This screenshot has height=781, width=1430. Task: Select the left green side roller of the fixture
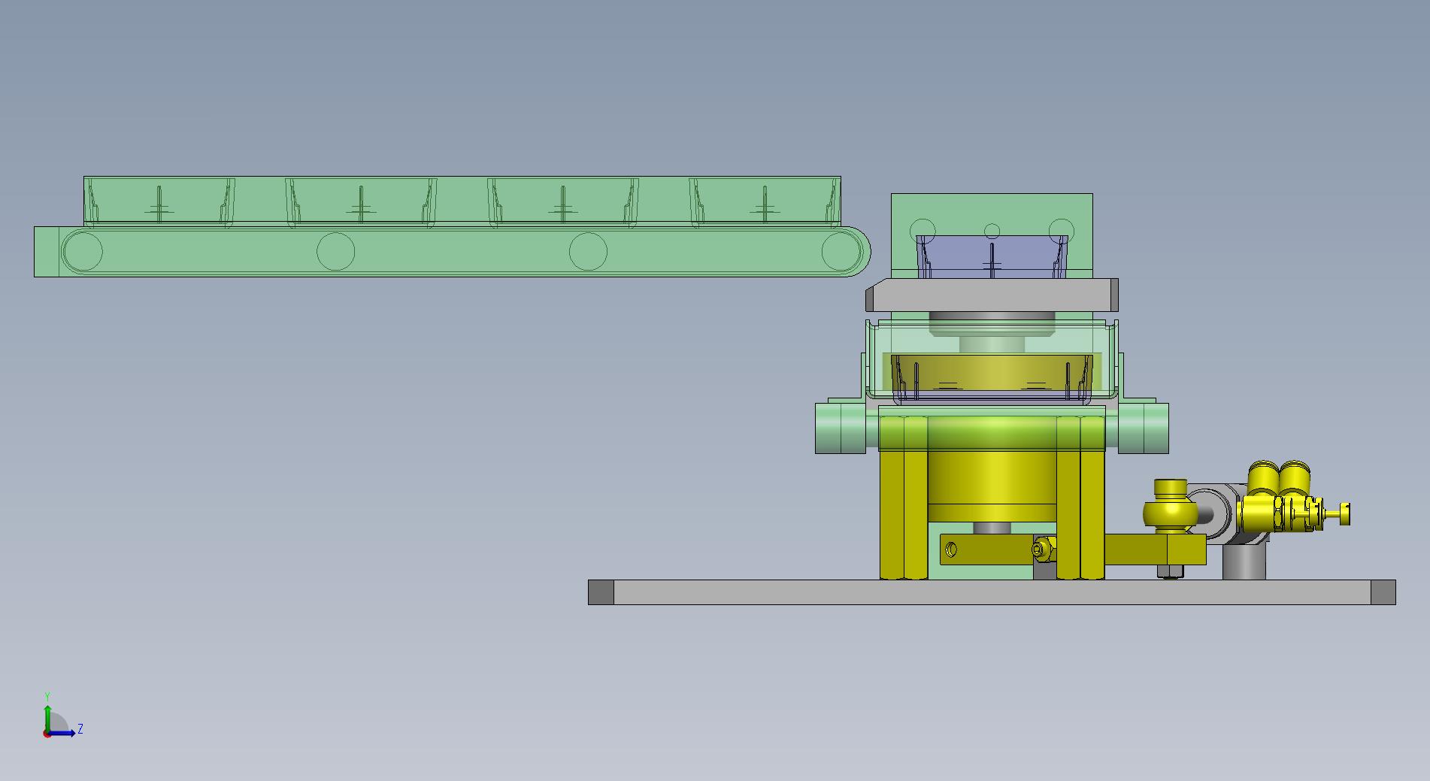[x=841, y=428]
